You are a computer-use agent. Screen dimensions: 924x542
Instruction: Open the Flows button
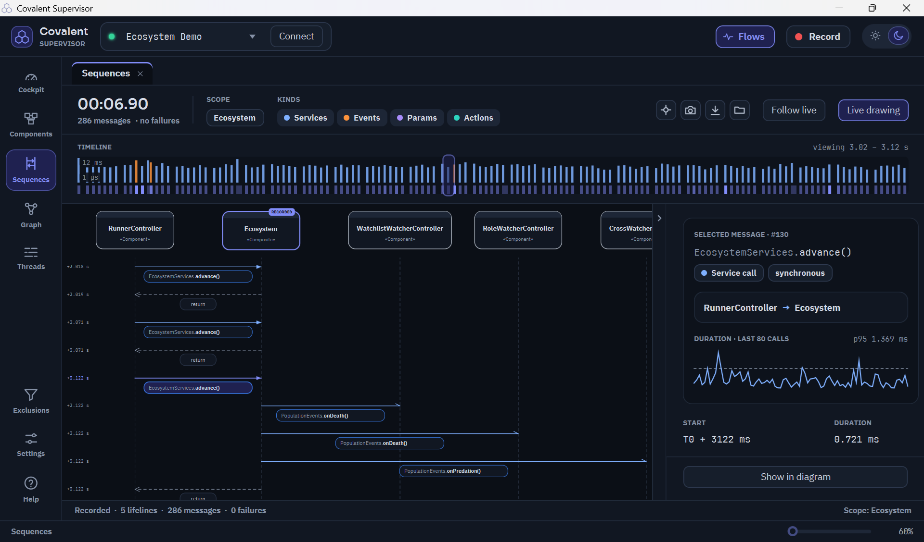pyautogui.click(x=745, y=37)
